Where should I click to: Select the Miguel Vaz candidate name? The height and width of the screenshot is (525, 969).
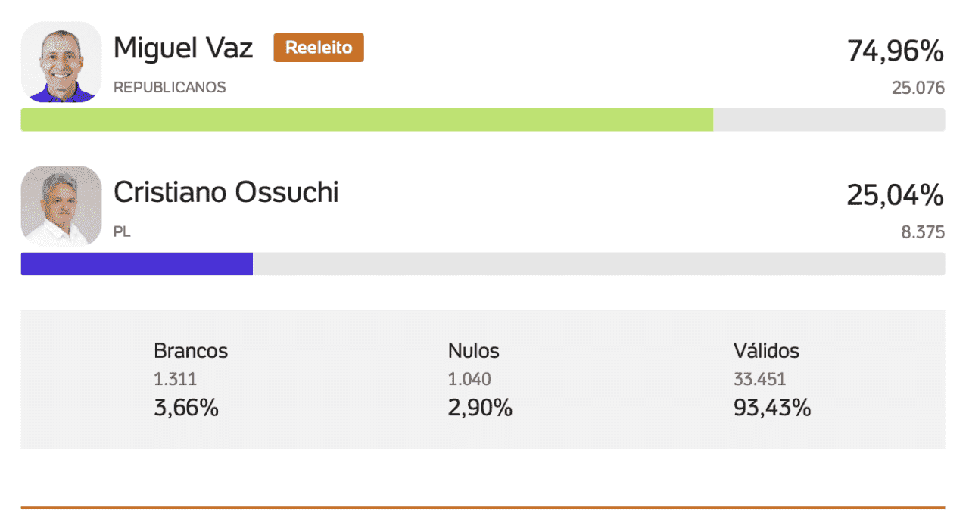pos(183,48)
